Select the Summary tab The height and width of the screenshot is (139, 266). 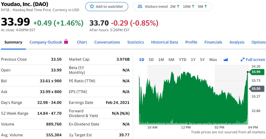13,42
